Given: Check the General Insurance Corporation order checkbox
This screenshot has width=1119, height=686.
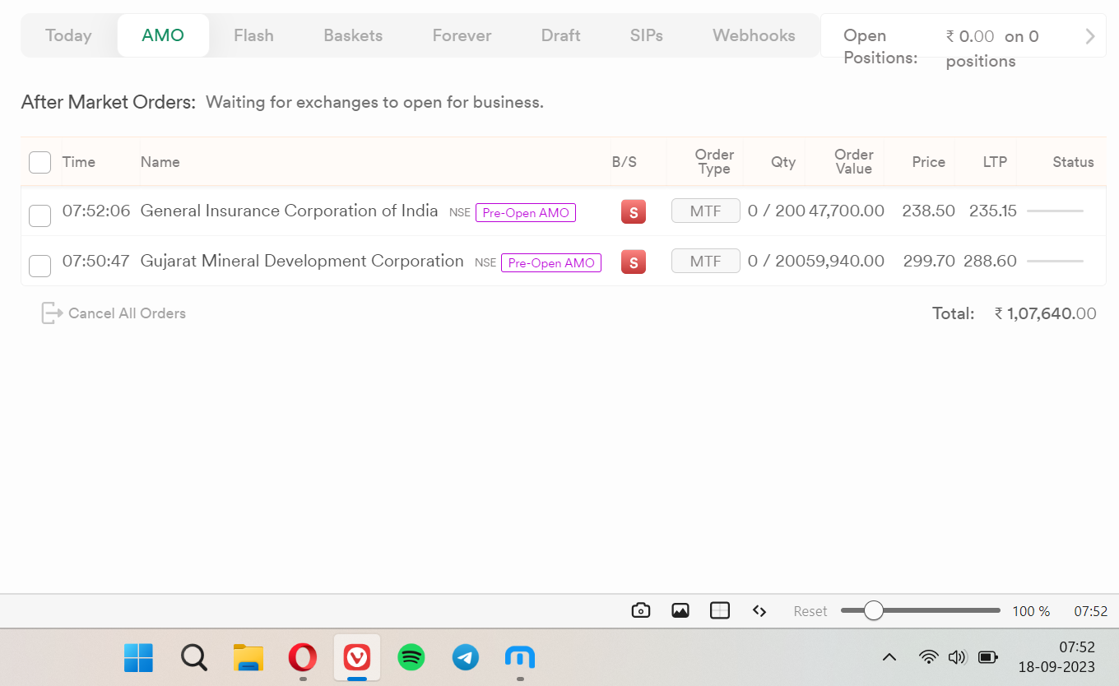Looking at the screenshot, I should 39,216.
